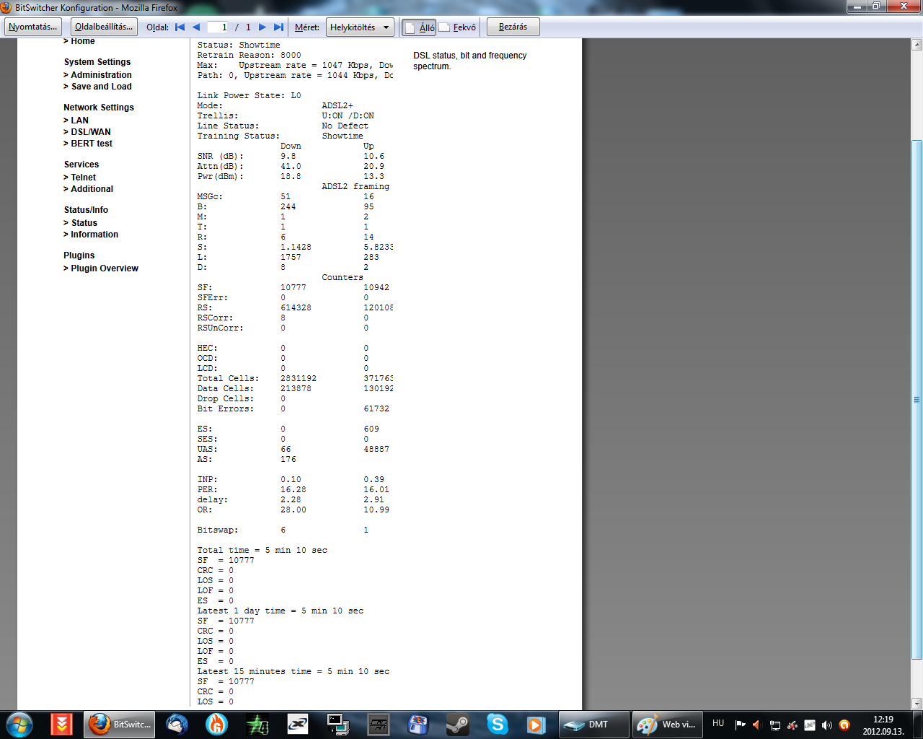Click the 'ADSL2 framing' section heading
Screen dimensions: 923x739
point(355,186)
